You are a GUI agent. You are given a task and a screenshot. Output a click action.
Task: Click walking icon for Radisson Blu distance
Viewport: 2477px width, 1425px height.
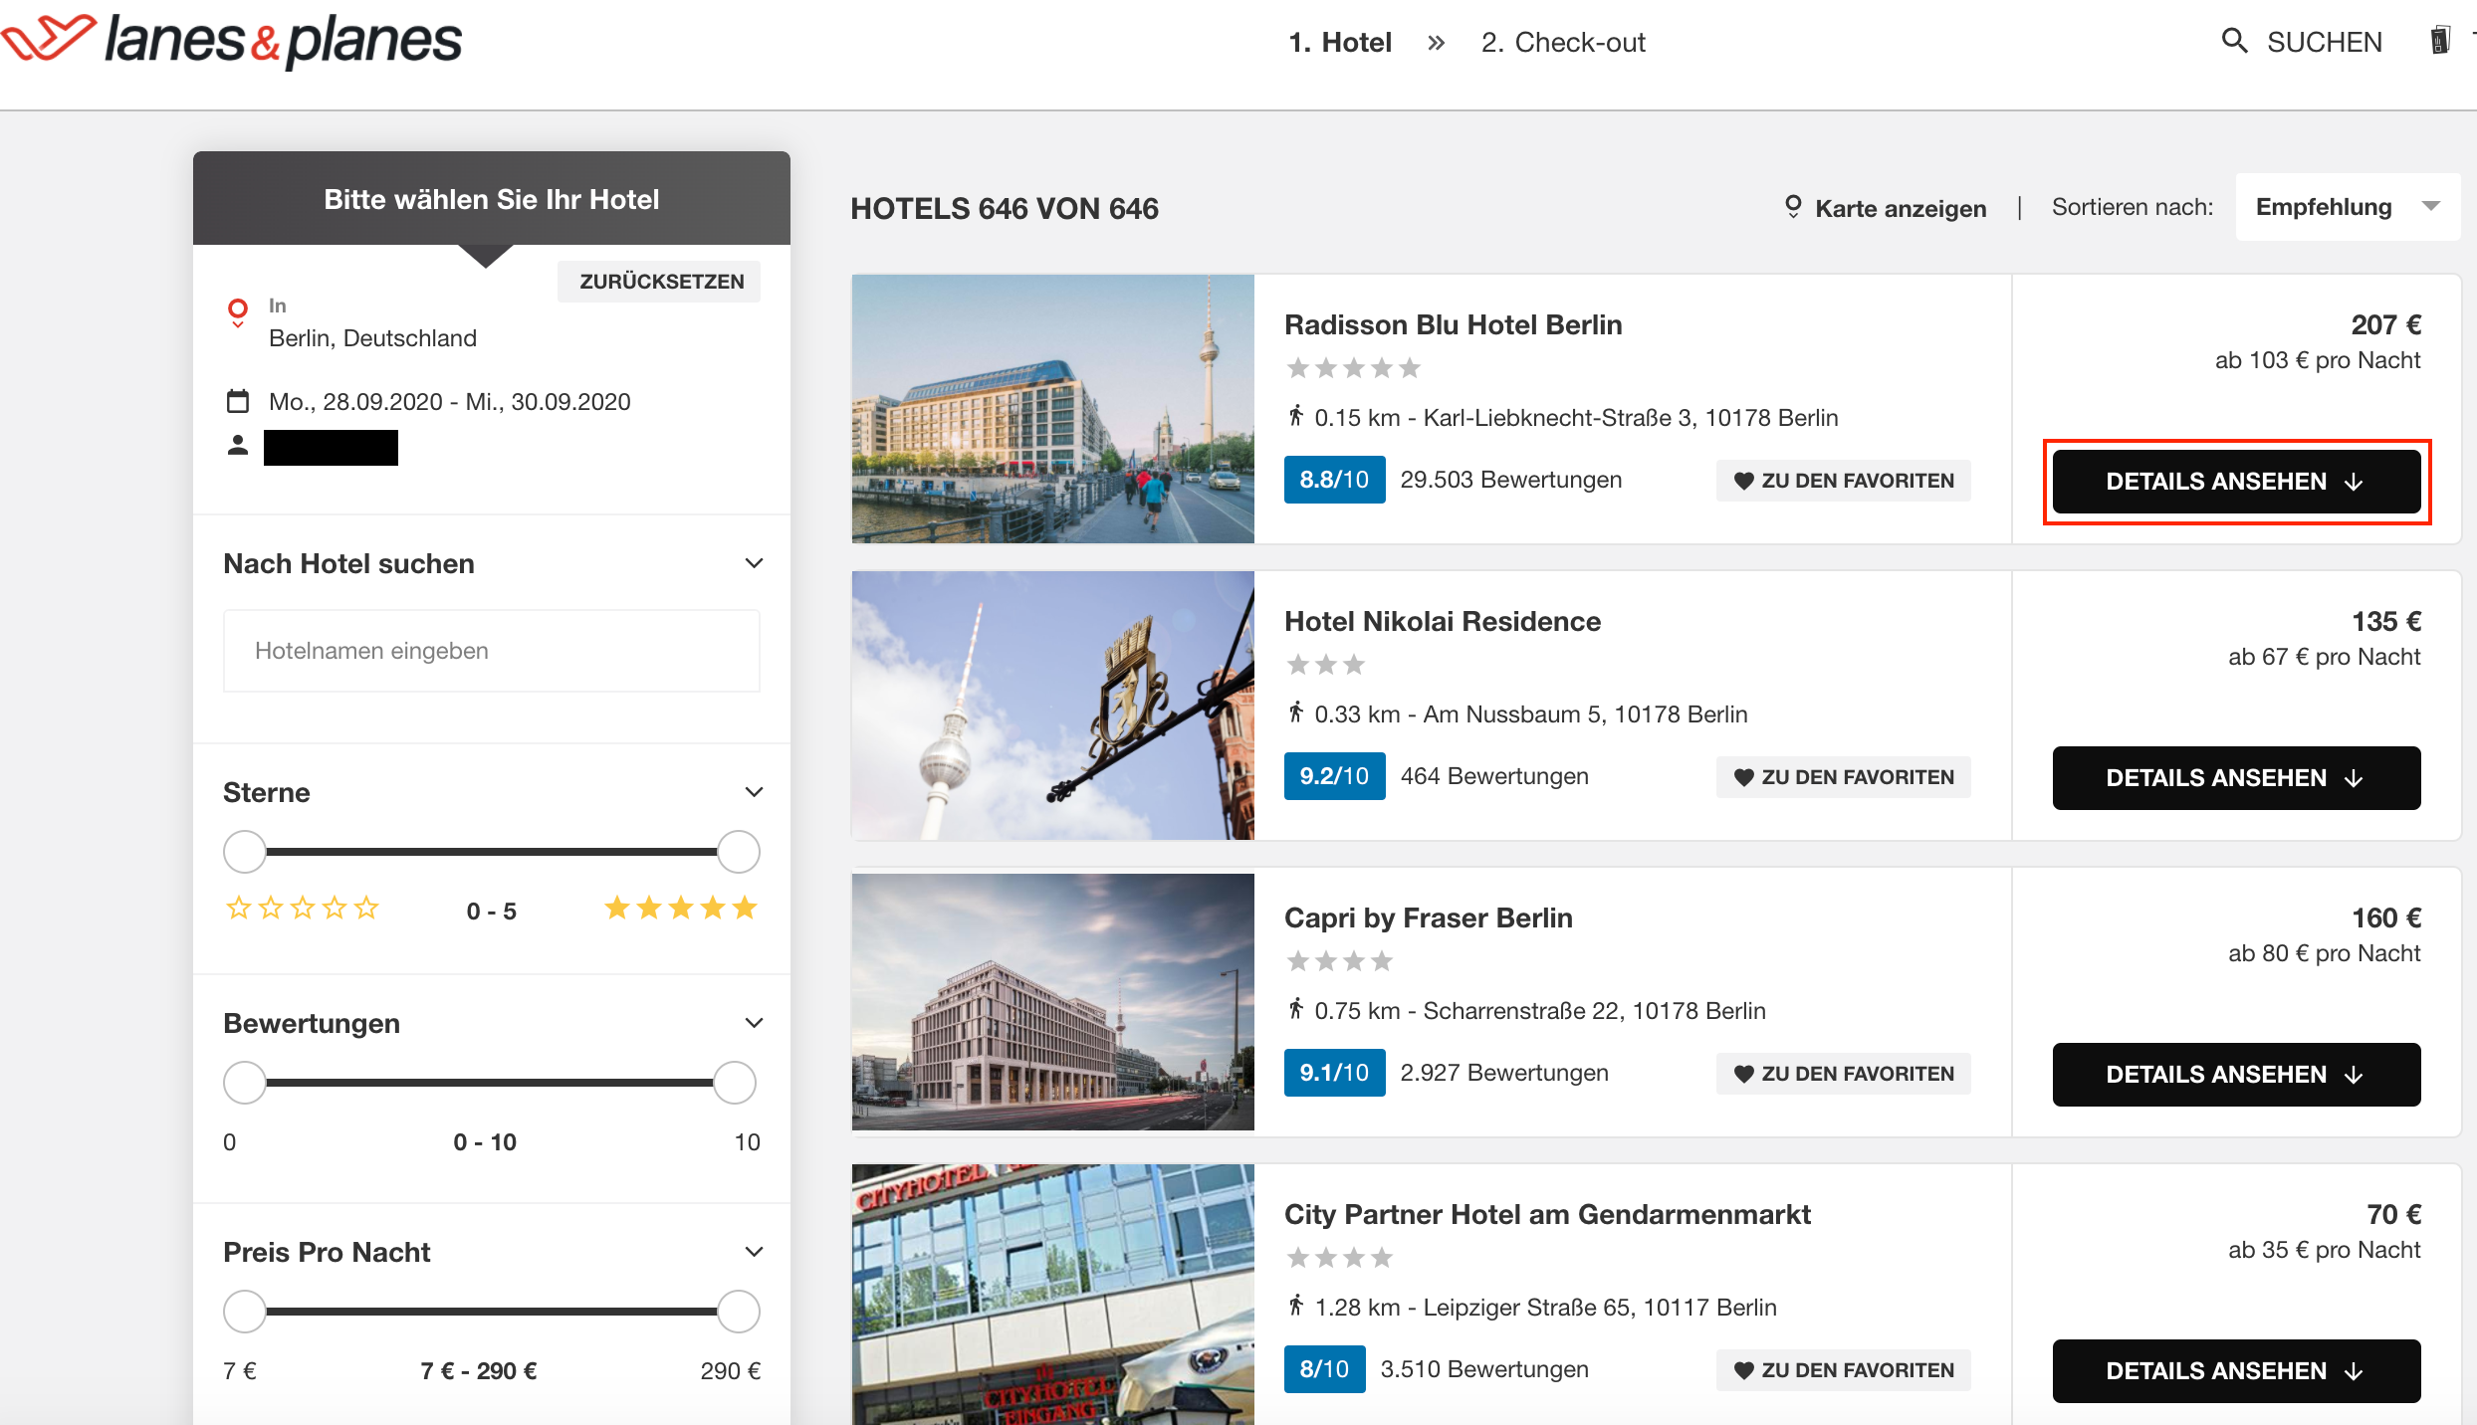[x=1295, y=416]
